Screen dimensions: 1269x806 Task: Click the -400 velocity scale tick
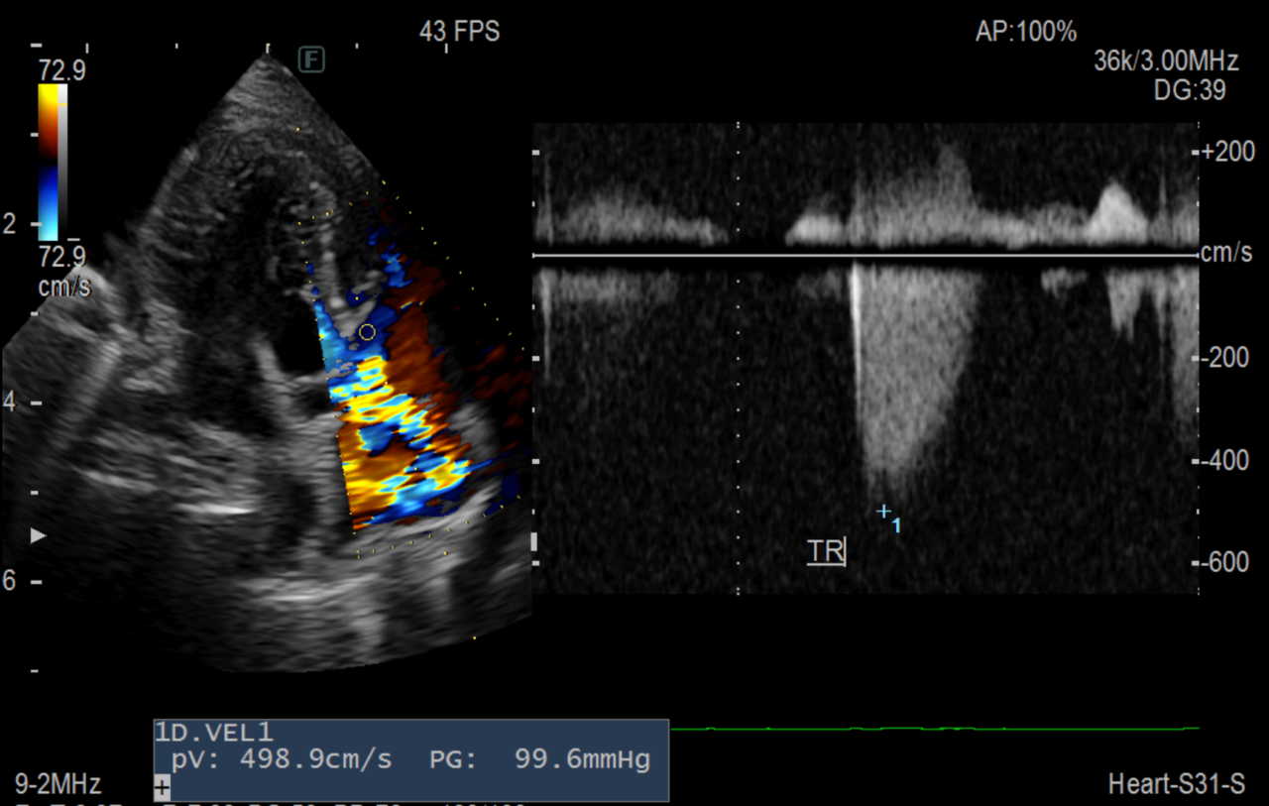(x=1227, y=461)
